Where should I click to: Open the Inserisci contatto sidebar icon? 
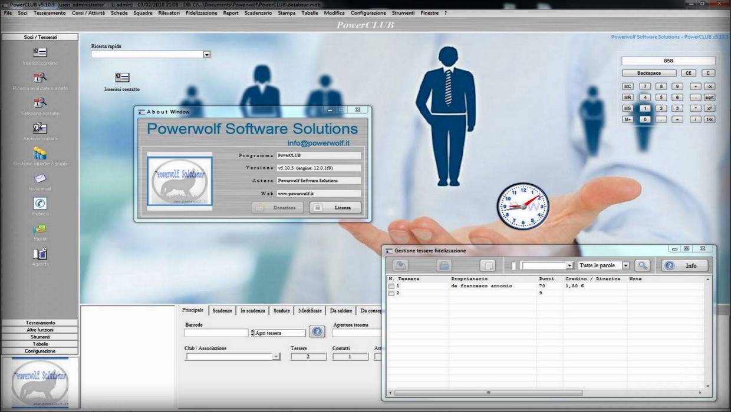(x=40, y=52)
